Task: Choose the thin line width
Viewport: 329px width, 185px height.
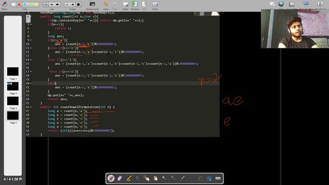Action: coord(46,5)
